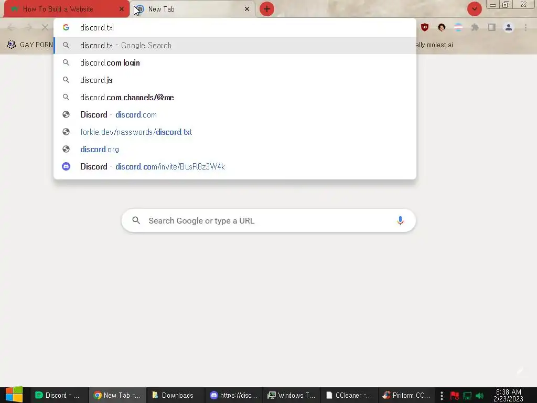The height and width of the screenshot is (403, 537).
Task: Toggle the browser side panel icon
Action: point(492,27)
